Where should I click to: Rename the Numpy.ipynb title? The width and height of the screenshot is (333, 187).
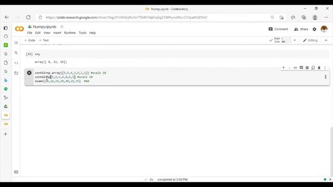click(44, 26)
